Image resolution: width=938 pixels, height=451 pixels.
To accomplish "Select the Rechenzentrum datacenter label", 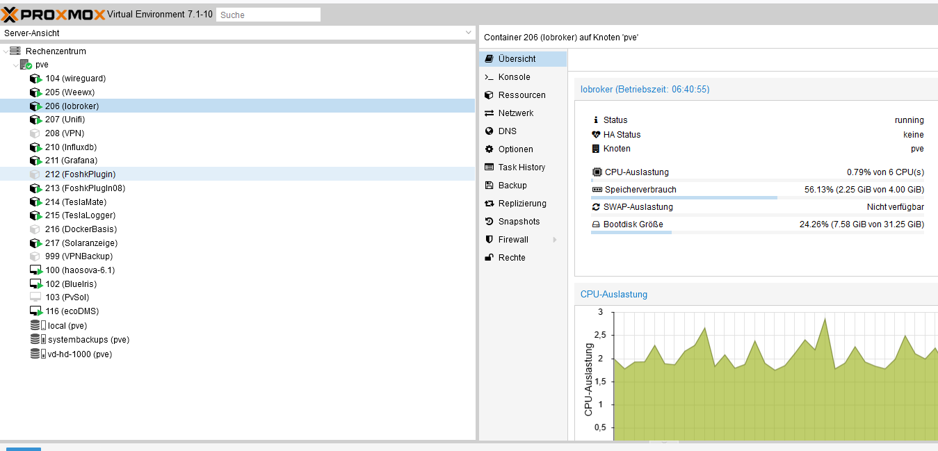I will [56, 51].
